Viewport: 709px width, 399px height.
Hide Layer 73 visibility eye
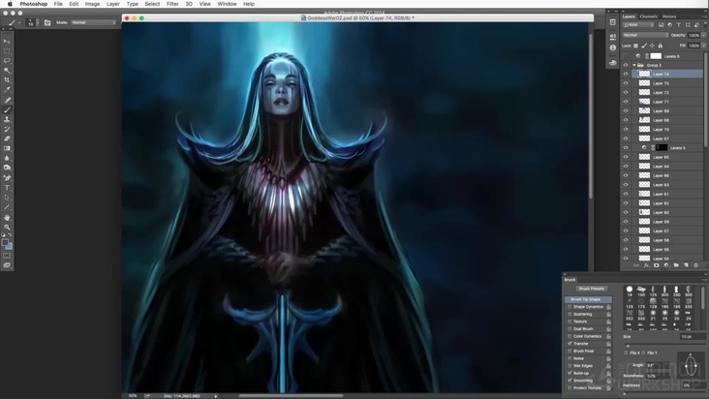pyautogui.click(x=626, y=83)
